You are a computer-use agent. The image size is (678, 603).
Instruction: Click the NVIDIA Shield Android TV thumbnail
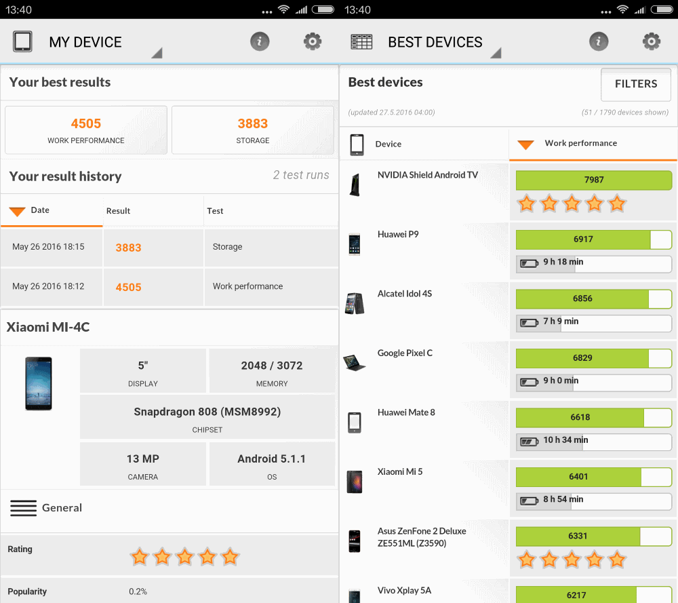tap(355, 184)
